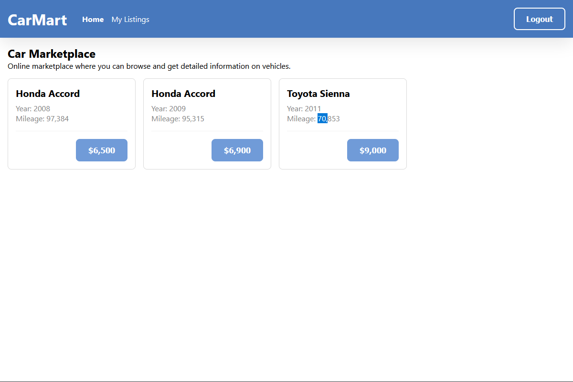The height and width of the screenshot is (382, 573).
Task: Select the Toyota Sienna card title
Action: [x=318, y=94]
